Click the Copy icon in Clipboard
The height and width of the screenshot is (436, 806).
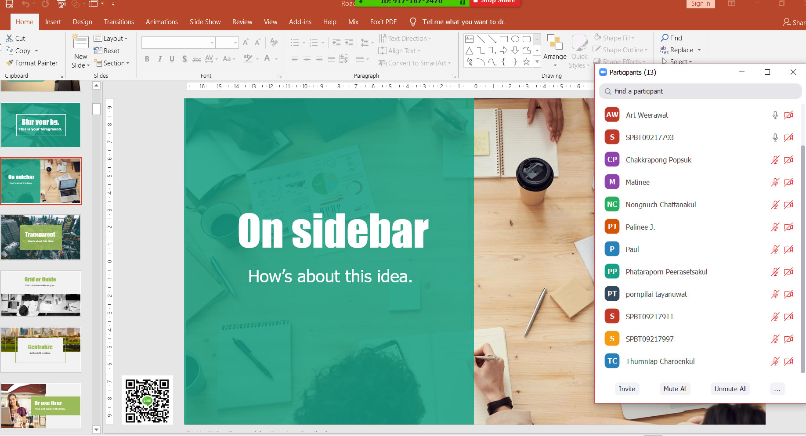pyautogui.click(x=9, y=51)
